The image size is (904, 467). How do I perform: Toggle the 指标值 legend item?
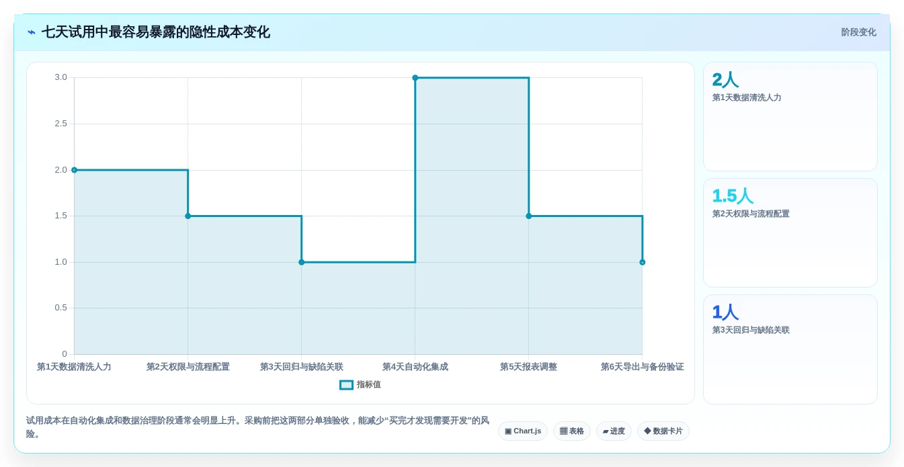point(360,384)
